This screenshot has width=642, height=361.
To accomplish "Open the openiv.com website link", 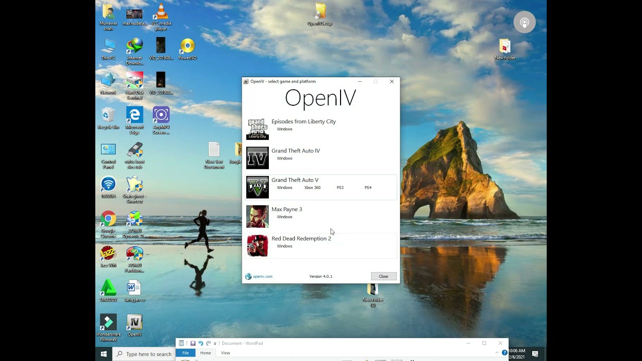I will pyautogui.click(x=262, y=276).
